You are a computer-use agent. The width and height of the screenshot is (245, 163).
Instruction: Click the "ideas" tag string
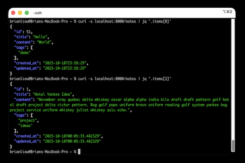[27, 126]
